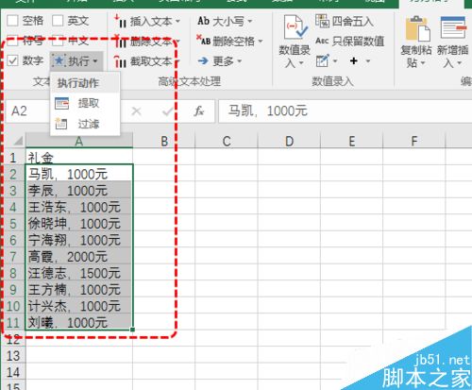The image size is (472, 390).
Task: Select column F header
Action: (414, 141)
